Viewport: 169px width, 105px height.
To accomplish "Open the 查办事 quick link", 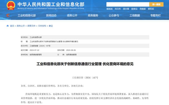I will click(x=126, y=9).
